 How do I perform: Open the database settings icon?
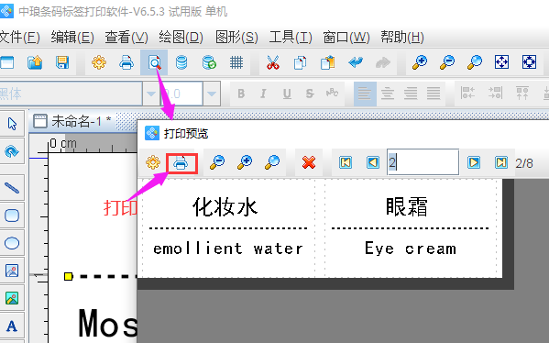pos(181,62)
